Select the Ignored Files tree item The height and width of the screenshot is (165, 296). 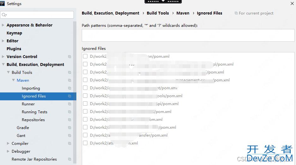pyautogui.click(x=38, y=96)
